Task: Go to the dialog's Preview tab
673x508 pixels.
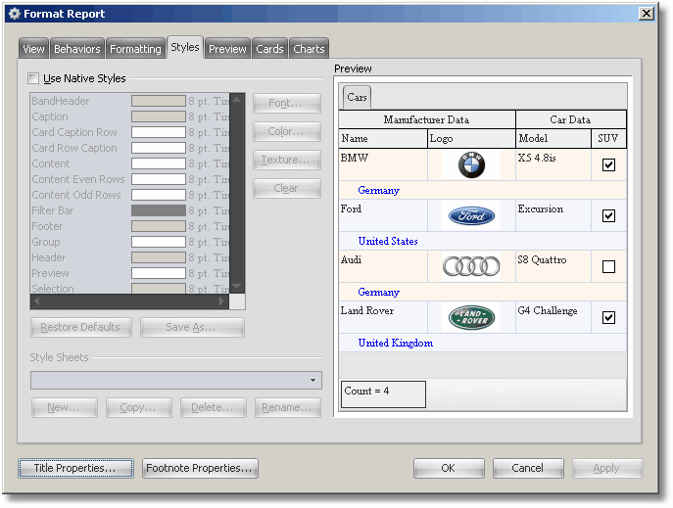Action: (x=227, y=49)
